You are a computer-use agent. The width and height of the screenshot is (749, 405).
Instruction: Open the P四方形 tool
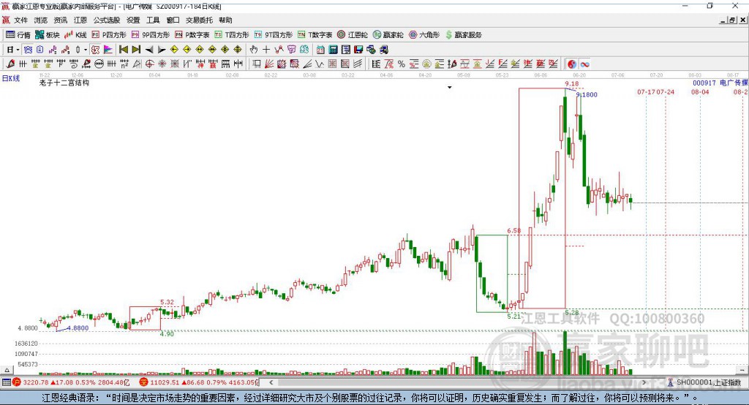pos(109,35)
